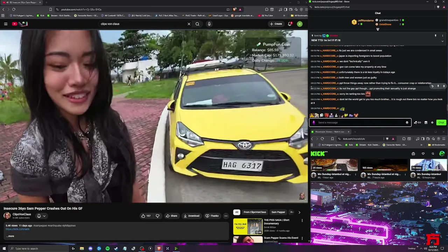448x252 pixels.
Task: Dislike the Sam Pepper video
Action: click(x=157, y=216)
